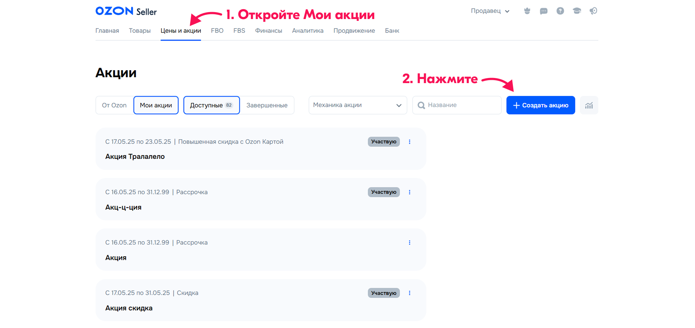Click the text 'Повышенная скидка с Ozon Картой'
Image resolution: width=695 pixels, height=328 pixels.
point(231,142)
